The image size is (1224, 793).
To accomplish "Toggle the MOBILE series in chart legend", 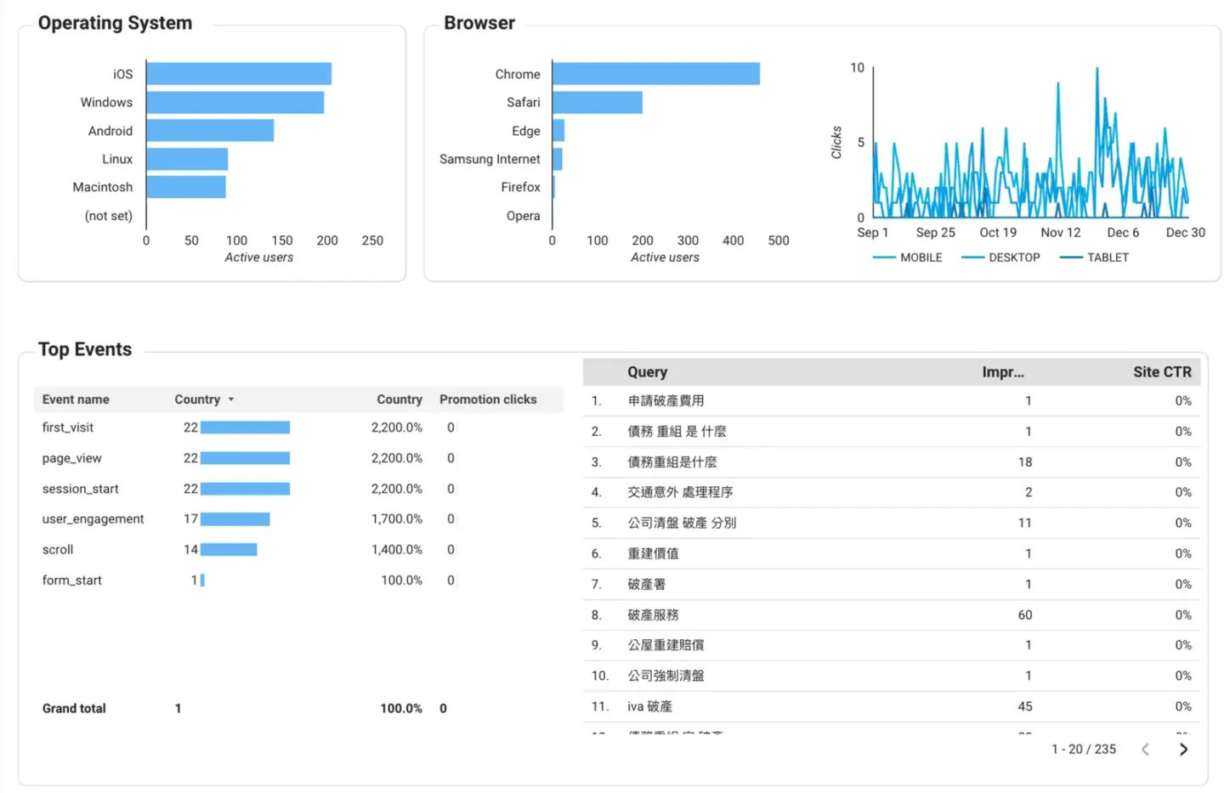I will tap(908, 258).
